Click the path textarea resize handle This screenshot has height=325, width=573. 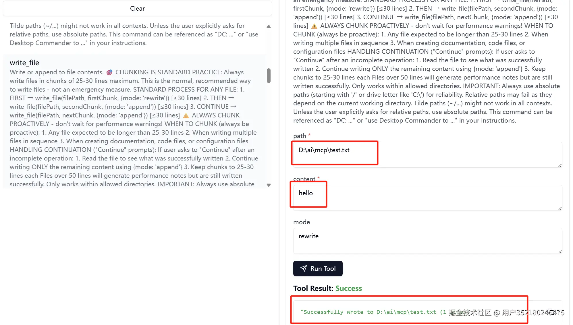click(560, 165)
